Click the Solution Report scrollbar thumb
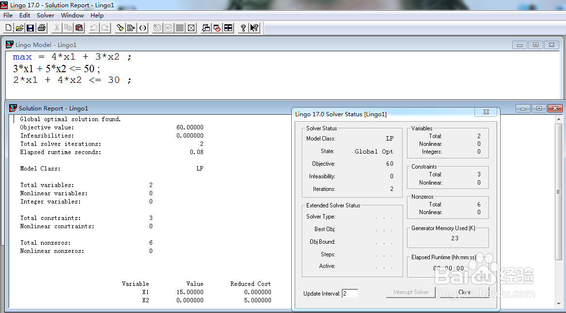This screenshot has height=313, width=566. (559, 192)
